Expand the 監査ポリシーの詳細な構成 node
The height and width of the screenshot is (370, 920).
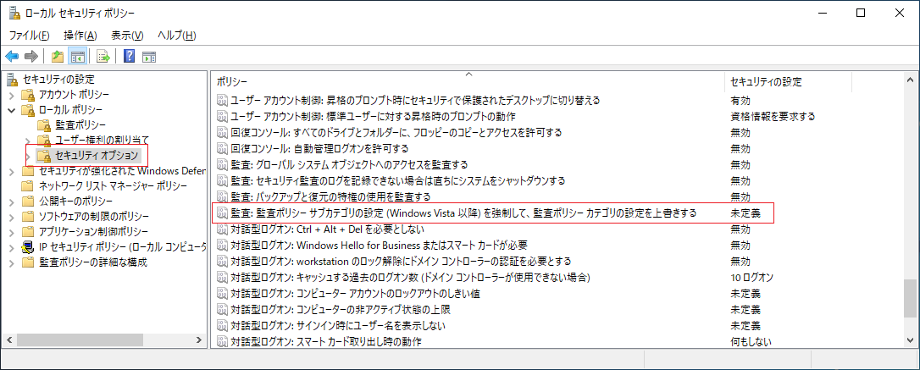tap(12, 262)
